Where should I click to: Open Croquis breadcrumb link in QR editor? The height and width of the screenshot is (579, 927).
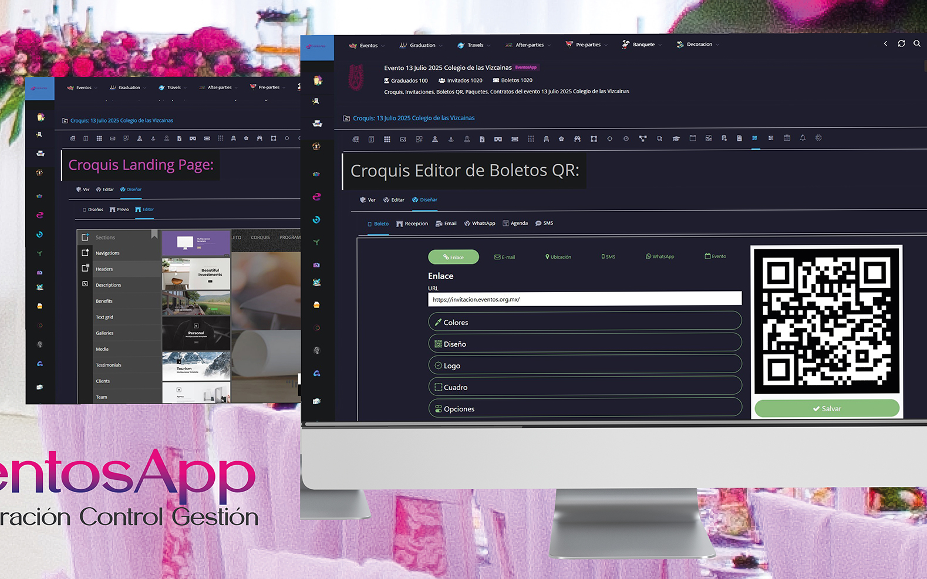pos(414,118)
